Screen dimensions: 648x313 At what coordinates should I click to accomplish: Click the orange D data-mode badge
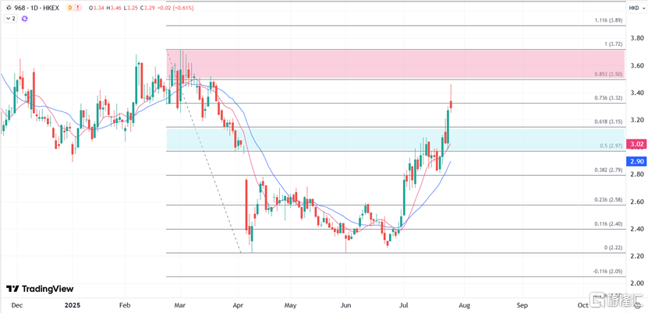(x=69, y=8)
